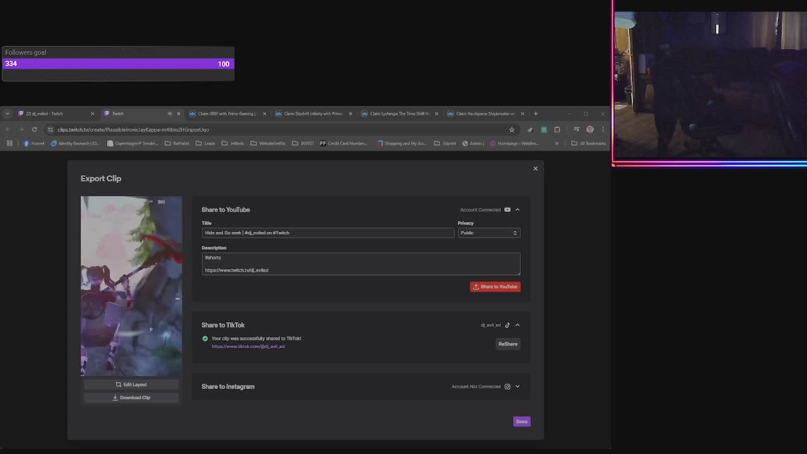Click the browser reload button
Screen dimensions: 807x454
34,129
